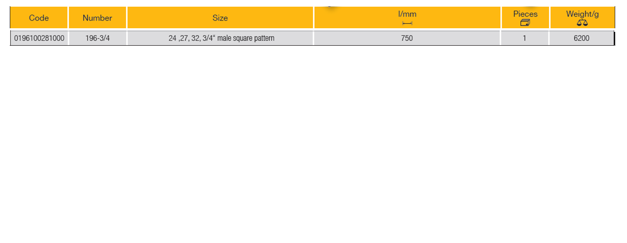
Task: Click the 3/4" text in the Size cell
Action: point(209,38)
